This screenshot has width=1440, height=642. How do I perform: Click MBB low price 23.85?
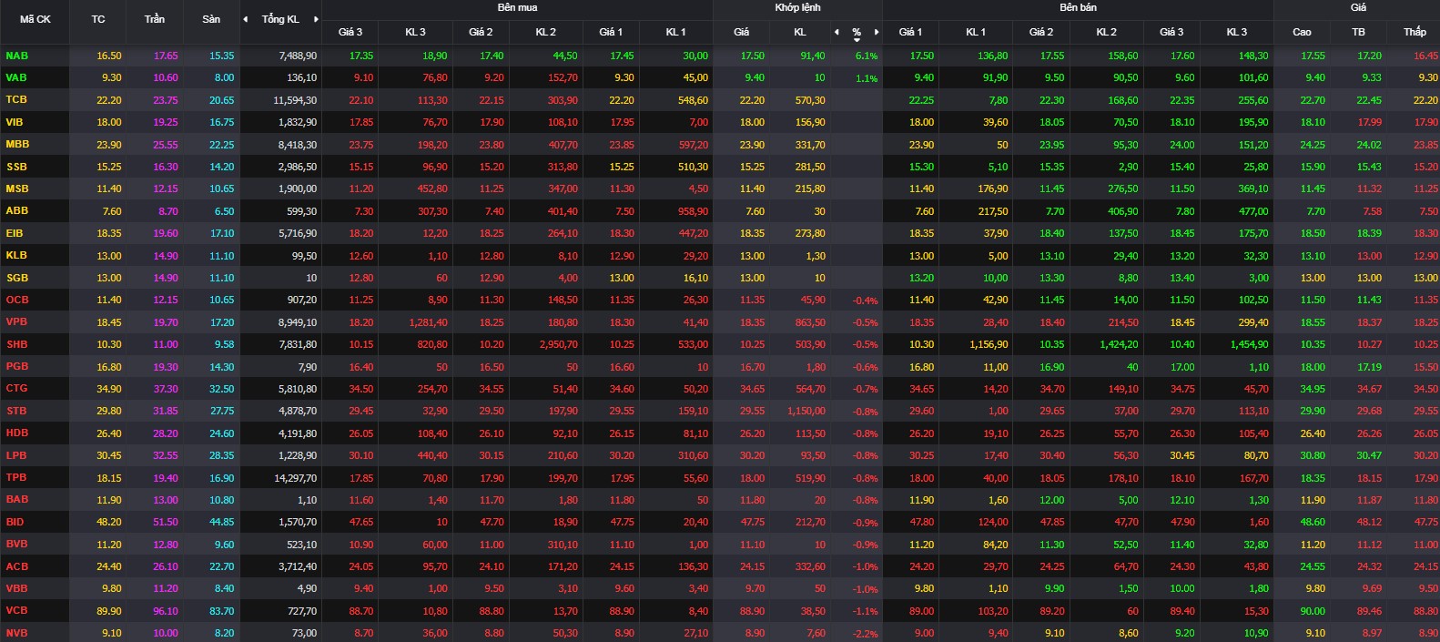1425,145
